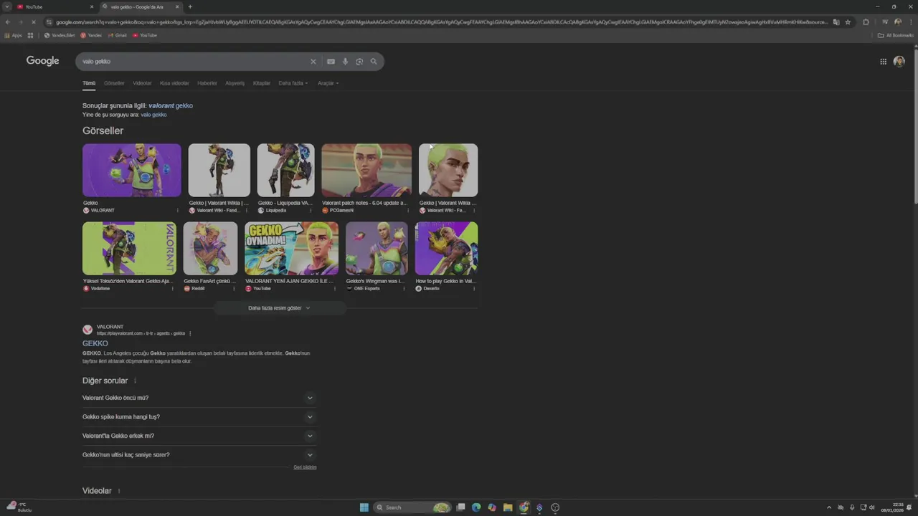Expand 'Valorant Gekko öncü mü?'
Screen dimensions: 918x516
[199, 398]
